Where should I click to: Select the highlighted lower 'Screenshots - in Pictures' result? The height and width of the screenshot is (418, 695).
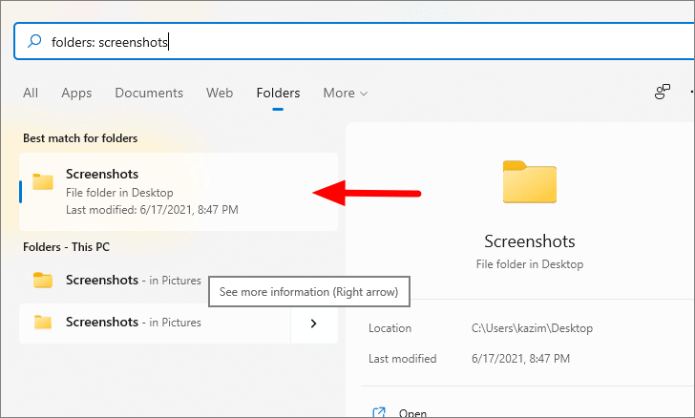(x=155, y=323)
